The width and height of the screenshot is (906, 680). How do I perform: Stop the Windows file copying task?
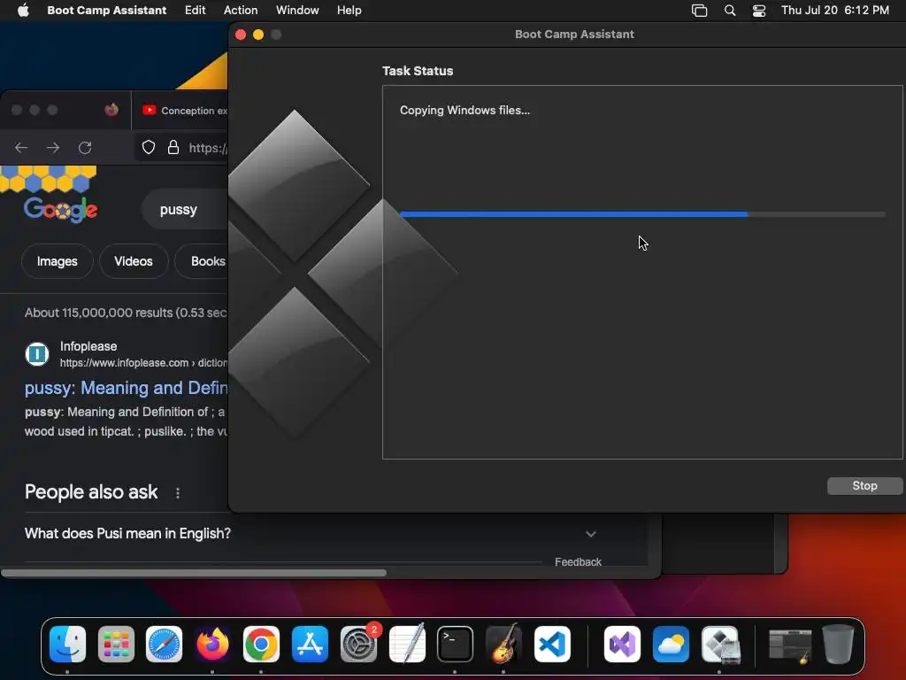[864, 486]
